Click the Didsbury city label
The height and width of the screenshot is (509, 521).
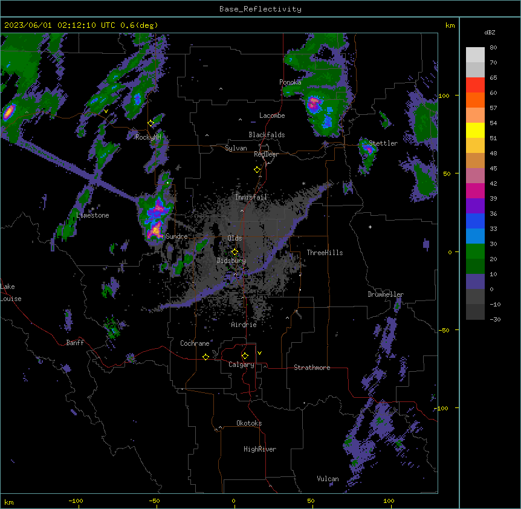coord(231,261)
